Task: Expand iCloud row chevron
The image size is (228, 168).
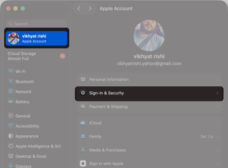Action: click(x=217, y=123)
